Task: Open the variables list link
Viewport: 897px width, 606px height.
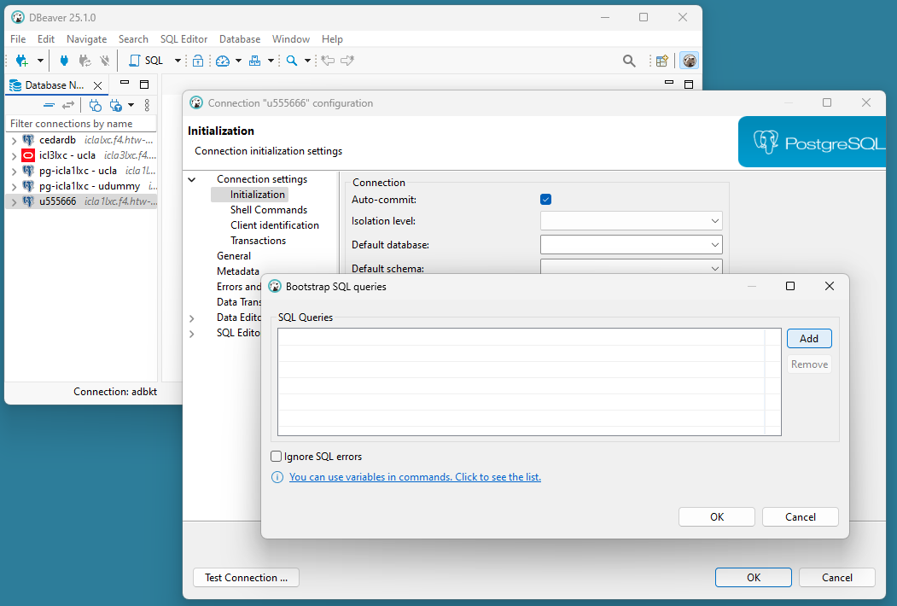Action: tap(415, 476)
